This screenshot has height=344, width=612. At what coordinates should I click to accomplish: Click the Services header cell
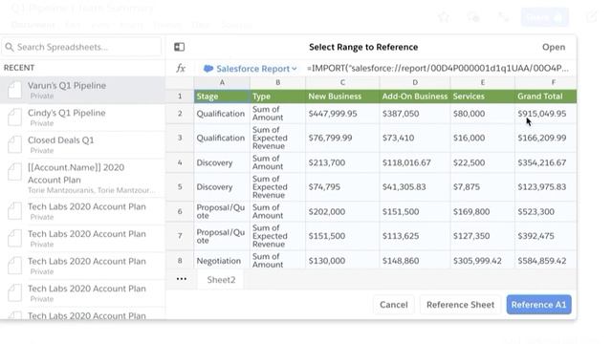tap(482, 97)
